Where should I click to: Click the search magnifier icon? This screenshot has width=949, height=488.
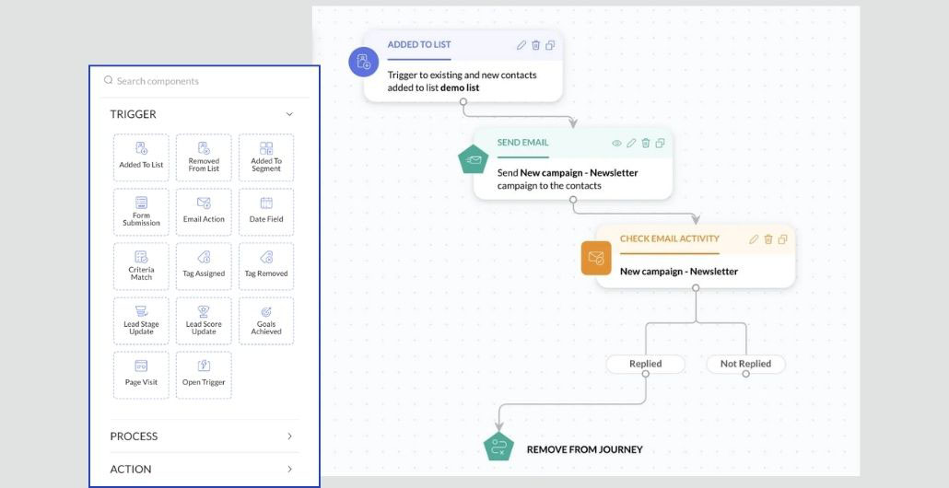coord(109,80)
